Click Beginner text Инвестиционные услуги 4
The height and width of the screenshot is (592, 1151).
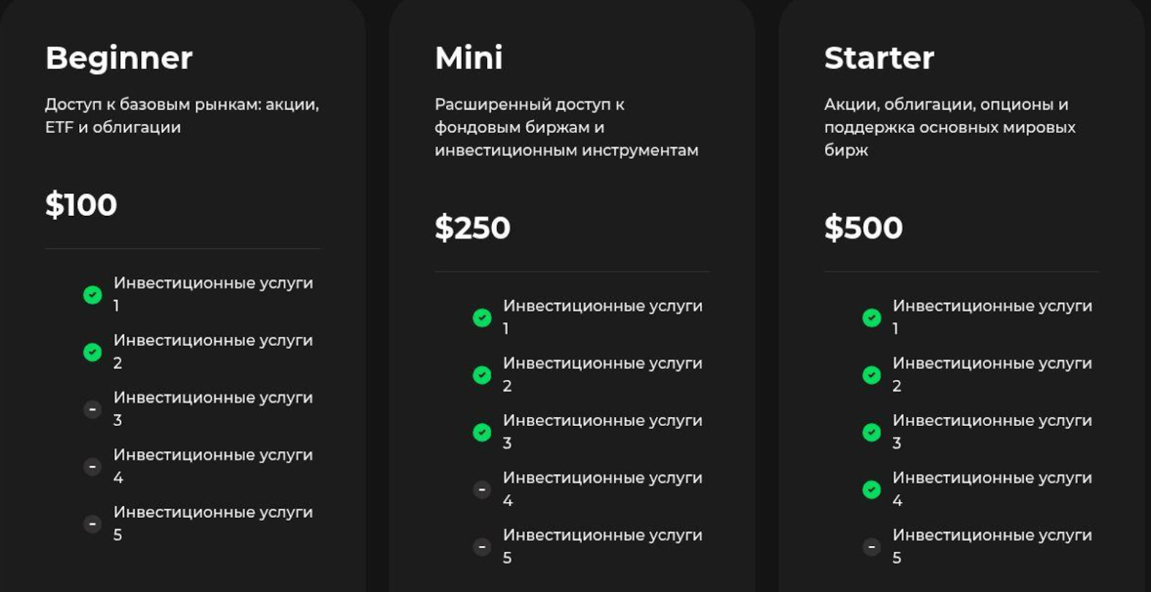[213, 465]
